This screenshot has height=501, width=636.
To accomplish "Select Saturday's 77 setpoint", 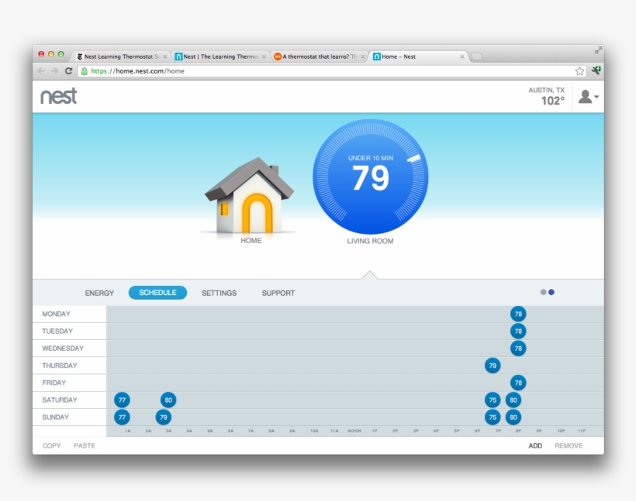I will click(x=122, y=400).
